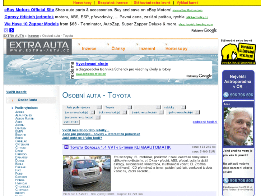The image size is (261, 196).
Task: Select Honda in the manufacturer list
Action: tap(20, 180)
